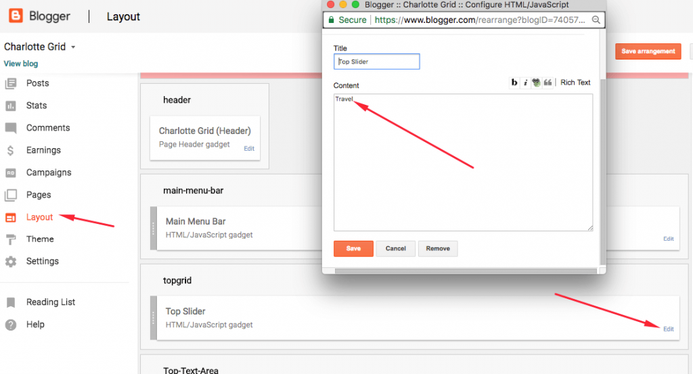The image size is (693, 374).
Task: Open the Campaigns ad icon
Action: pos(11,172)
